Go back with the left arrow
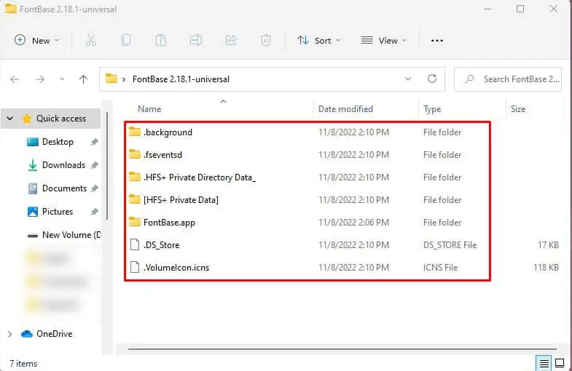The image size is (572, 371). coord(15,79)
